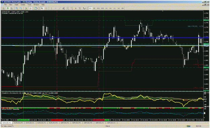This screenshot has width=210, height=128.
Task: Open the Window menu
Action: click(x=36, y=5)
